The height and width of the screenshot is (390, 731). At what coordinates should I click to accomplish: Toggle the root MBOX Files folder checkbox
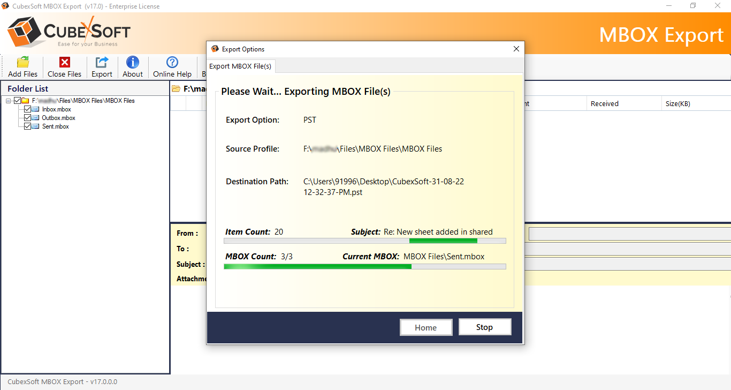pyautogui.click(x=17, y=101)
